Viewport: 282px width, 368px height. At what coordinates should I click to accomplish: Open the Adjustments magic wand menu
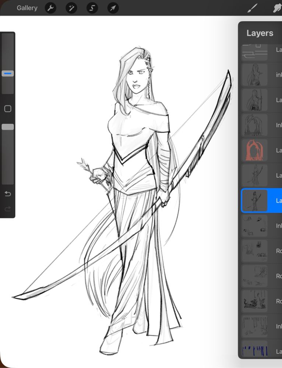(71, 8)
